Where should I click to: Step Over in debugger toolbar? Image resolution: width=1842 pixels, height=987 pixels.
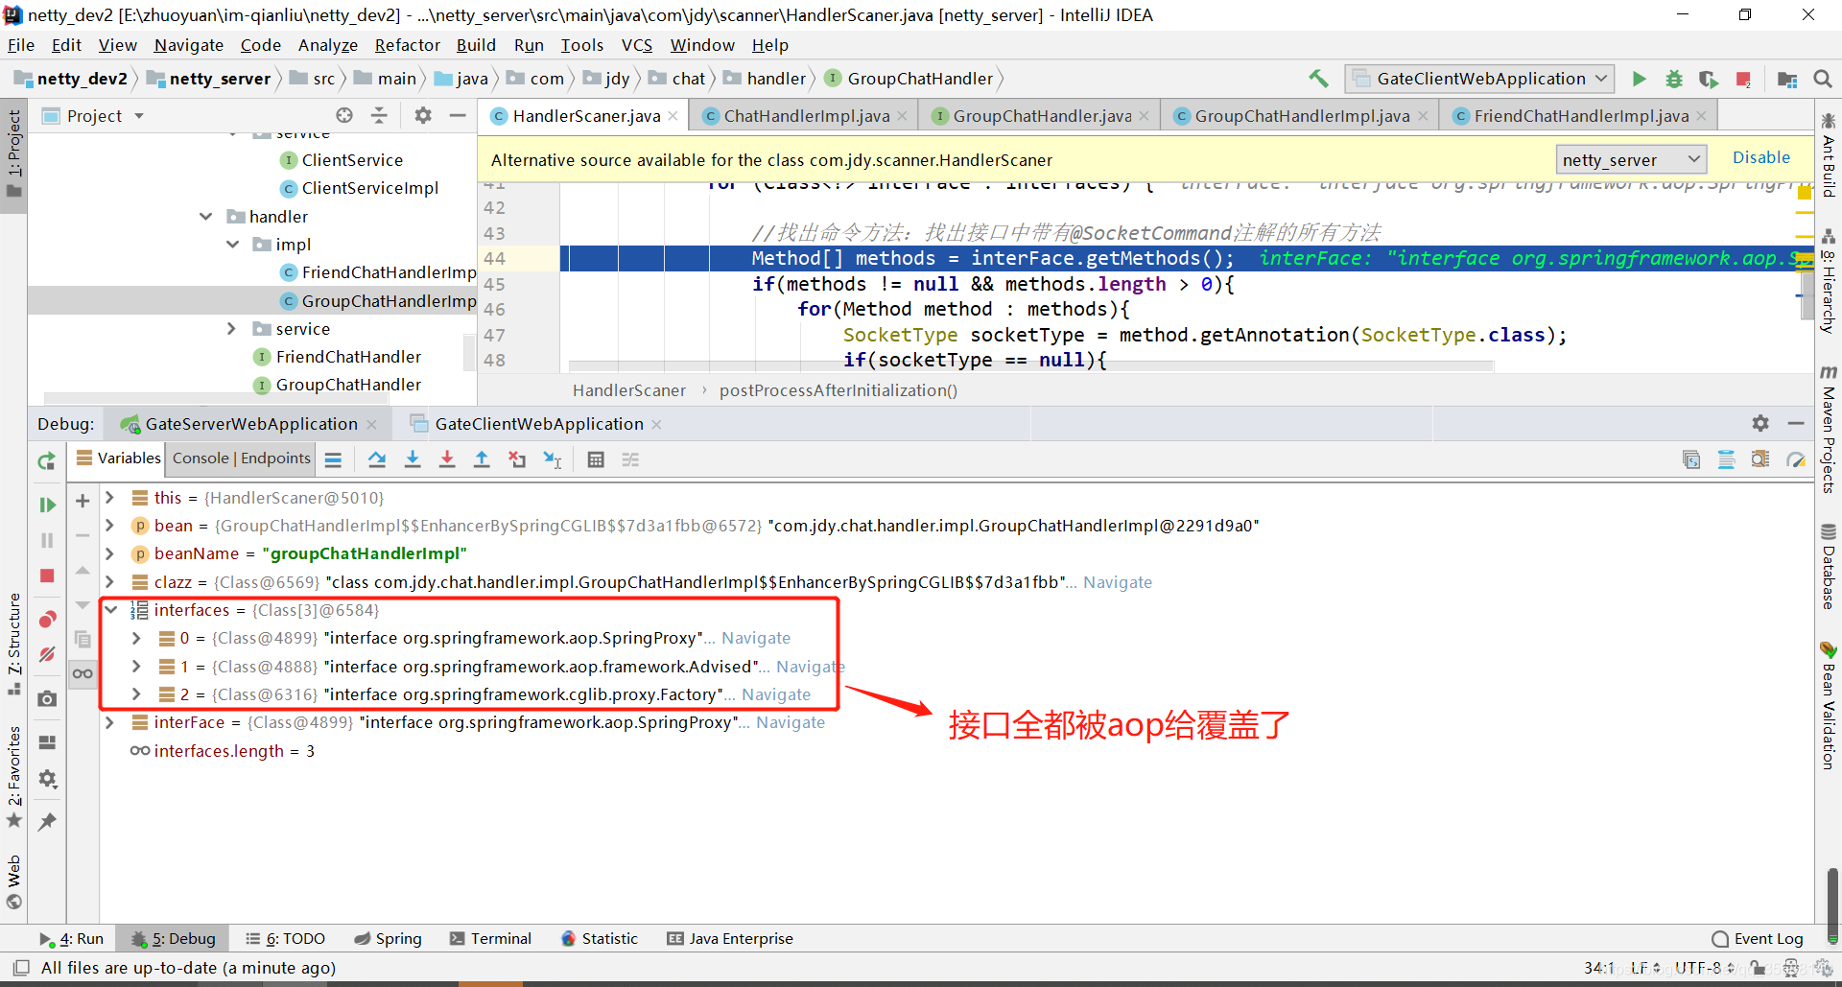[377, 459]
